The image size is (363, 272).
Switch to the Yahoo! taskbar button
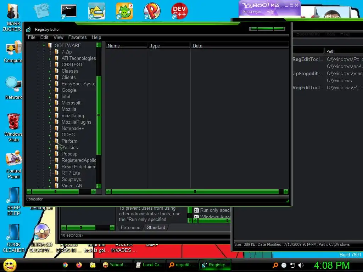click(116, 265)
